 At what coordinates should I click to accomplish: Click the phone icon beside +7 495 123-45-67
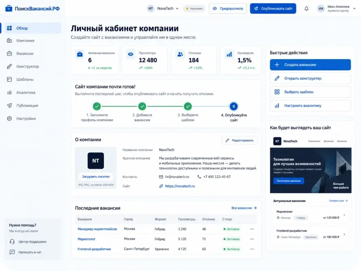[199, 177]
